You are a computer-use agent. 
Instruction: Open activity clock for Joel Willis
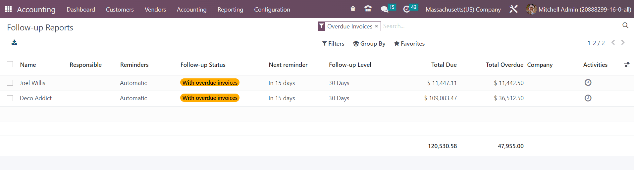click(588, 83)
